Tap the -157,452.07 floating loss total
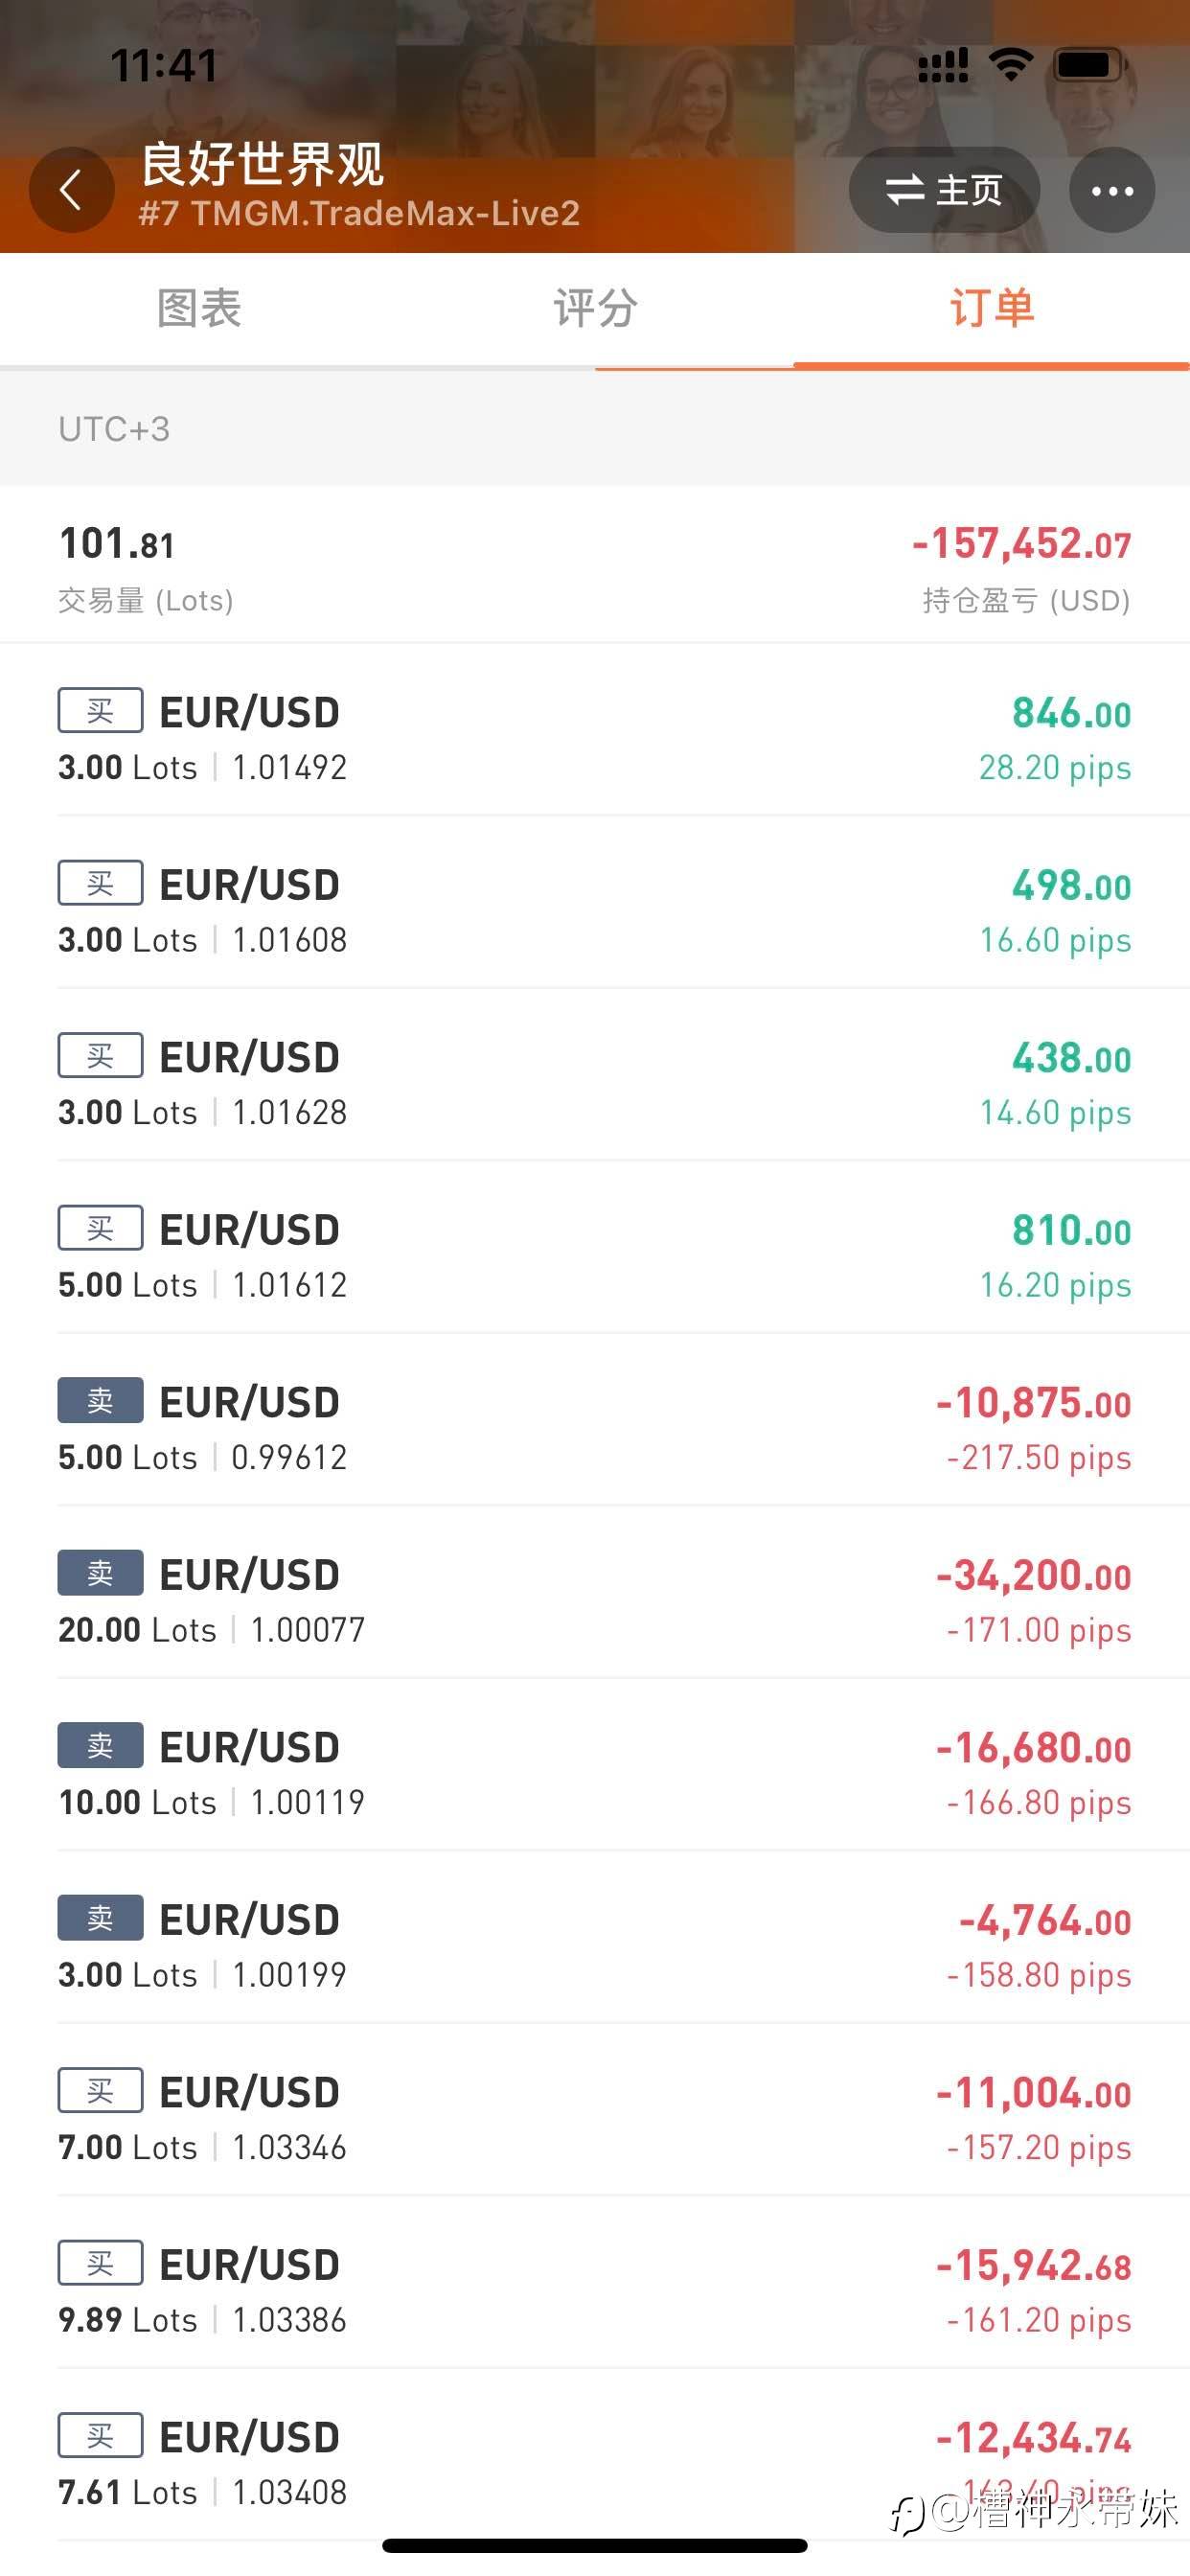This screenshot has width=1190, height=2576. [x=1021, y=545]
